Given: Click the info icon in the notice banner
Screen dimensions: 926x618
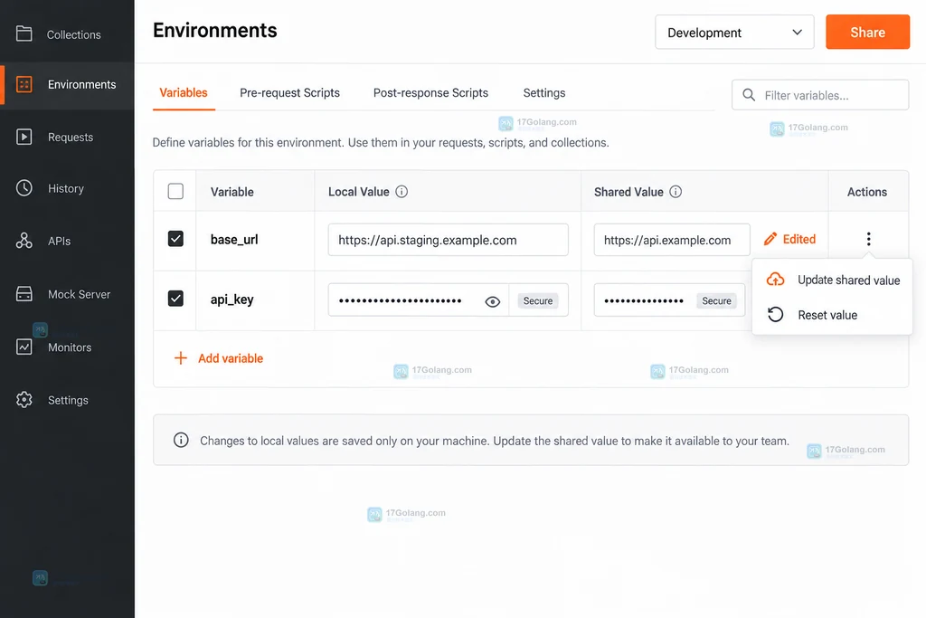Looking at the screenshot, I should (181, 440).
